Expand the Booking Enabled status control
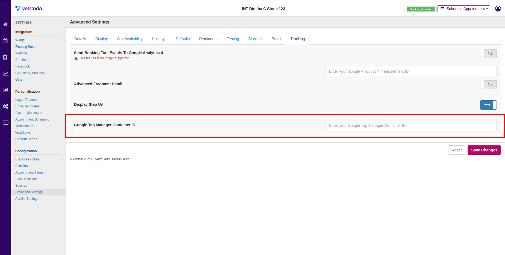 click(421, 9)
